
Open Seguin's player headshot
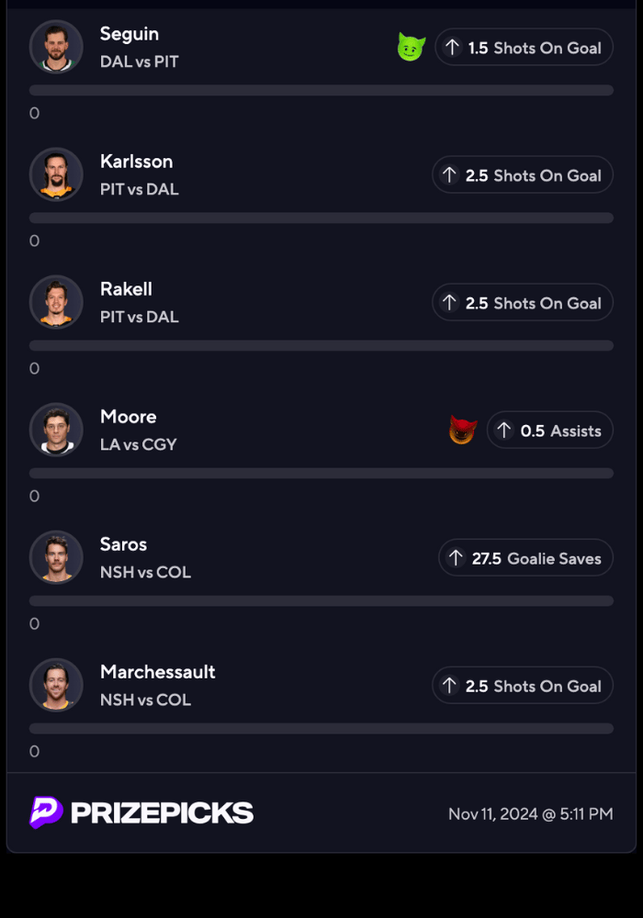pos(56,47)
